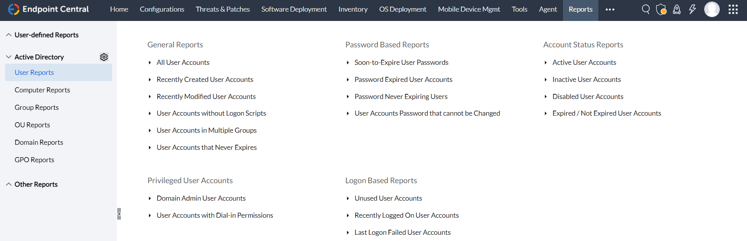Screen dimensions: 747x241
Task: Open the lightning bolt quick actions
Action: 692,9
